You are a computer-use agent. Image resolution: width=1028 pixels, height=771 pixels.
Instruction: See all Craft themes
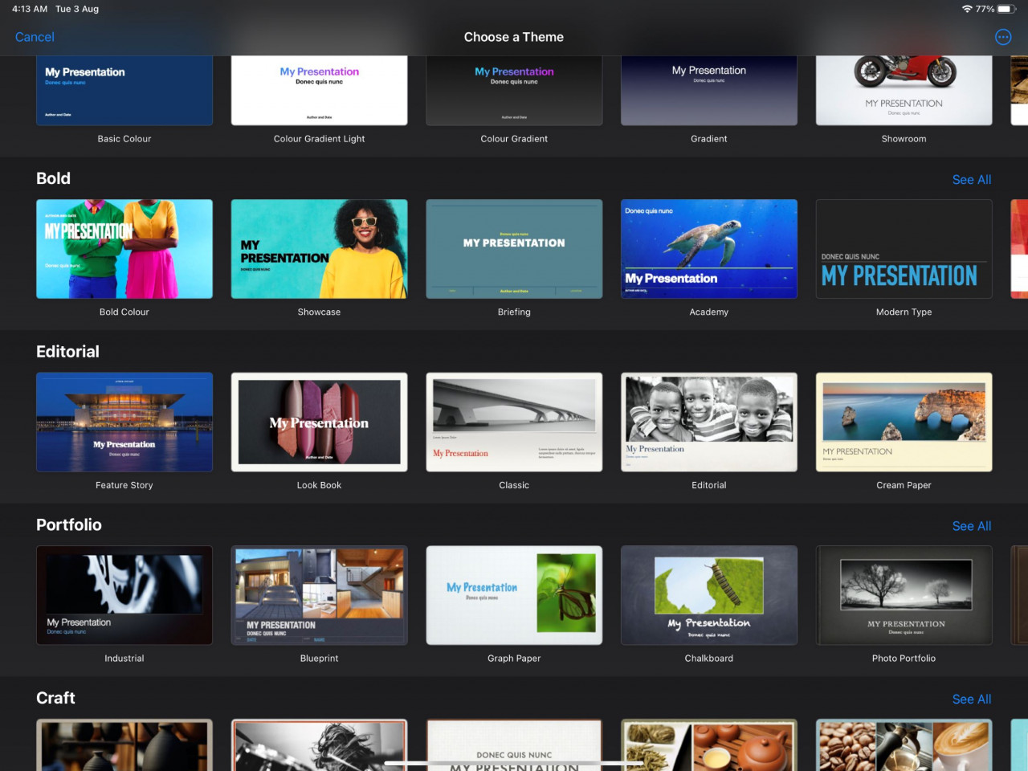(972, 700)
